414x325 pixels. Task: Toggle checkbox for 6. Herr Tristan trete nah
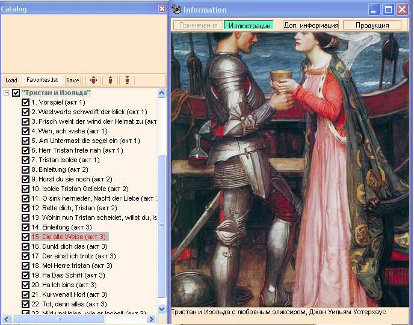(x=26, y=151)
